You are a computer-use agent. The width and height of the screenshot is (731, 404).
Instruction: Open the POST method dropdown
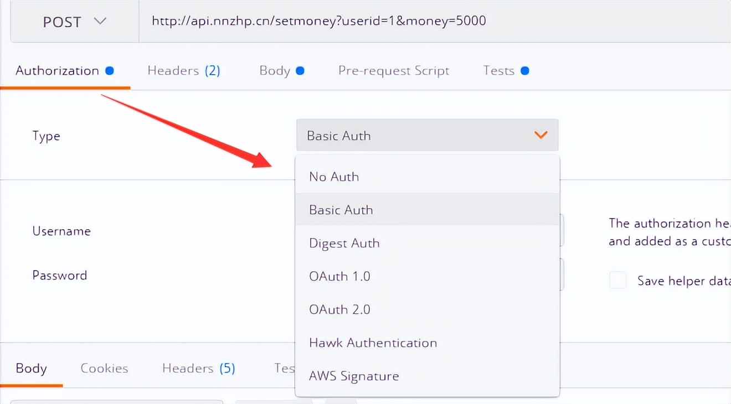click(x=74, y=22)
